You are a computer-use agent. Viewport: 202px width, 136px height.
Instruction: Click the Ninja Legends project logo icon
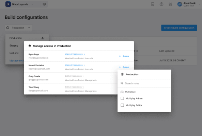click(8, 4)
